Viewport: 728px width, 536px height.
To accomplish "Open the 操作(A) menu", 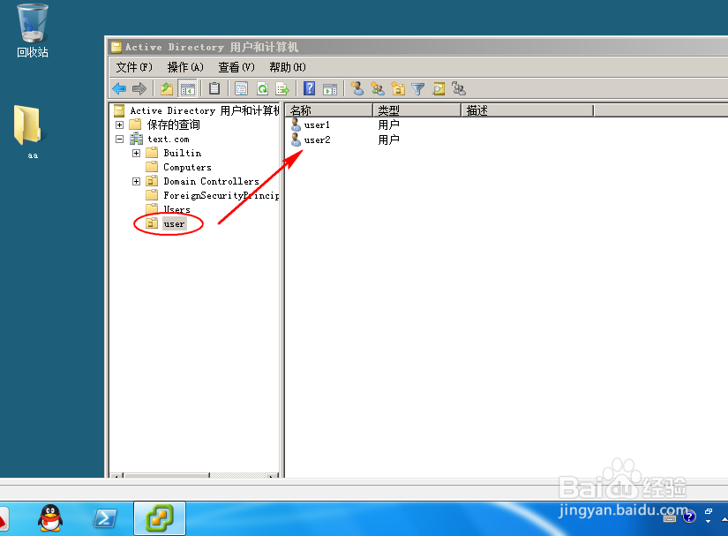I will pos(185,67).
